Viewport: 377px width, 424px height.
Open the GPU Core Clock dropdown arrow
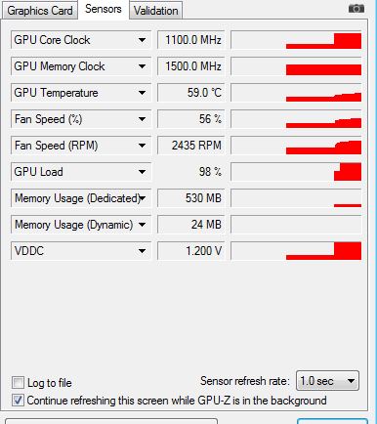142,40
